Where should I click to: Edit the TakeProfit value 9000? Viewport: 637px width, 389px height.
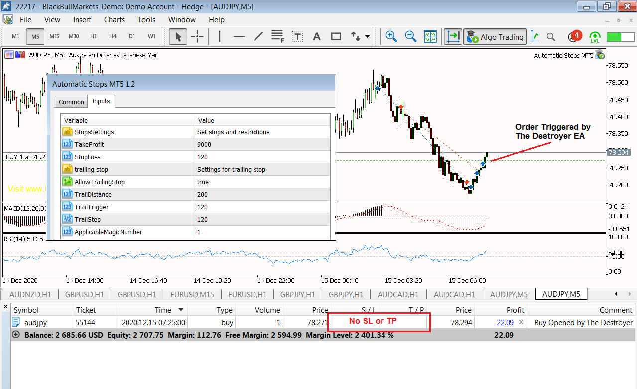262,145
